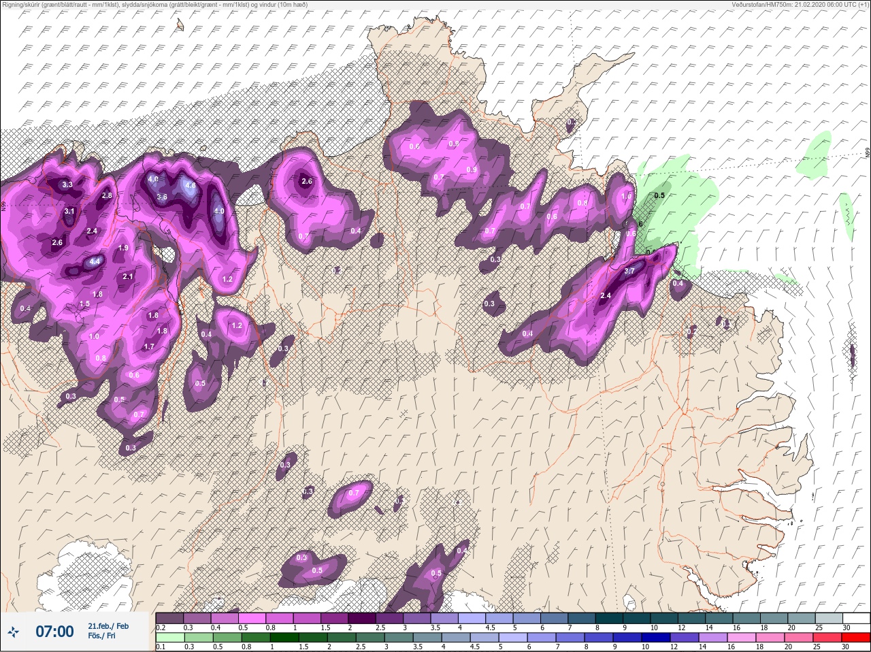Viewport: 871px width, 652px height.
Task: Click the 3.1 precipitation value label
Action: pyautogui.click(x=69, y=212)
